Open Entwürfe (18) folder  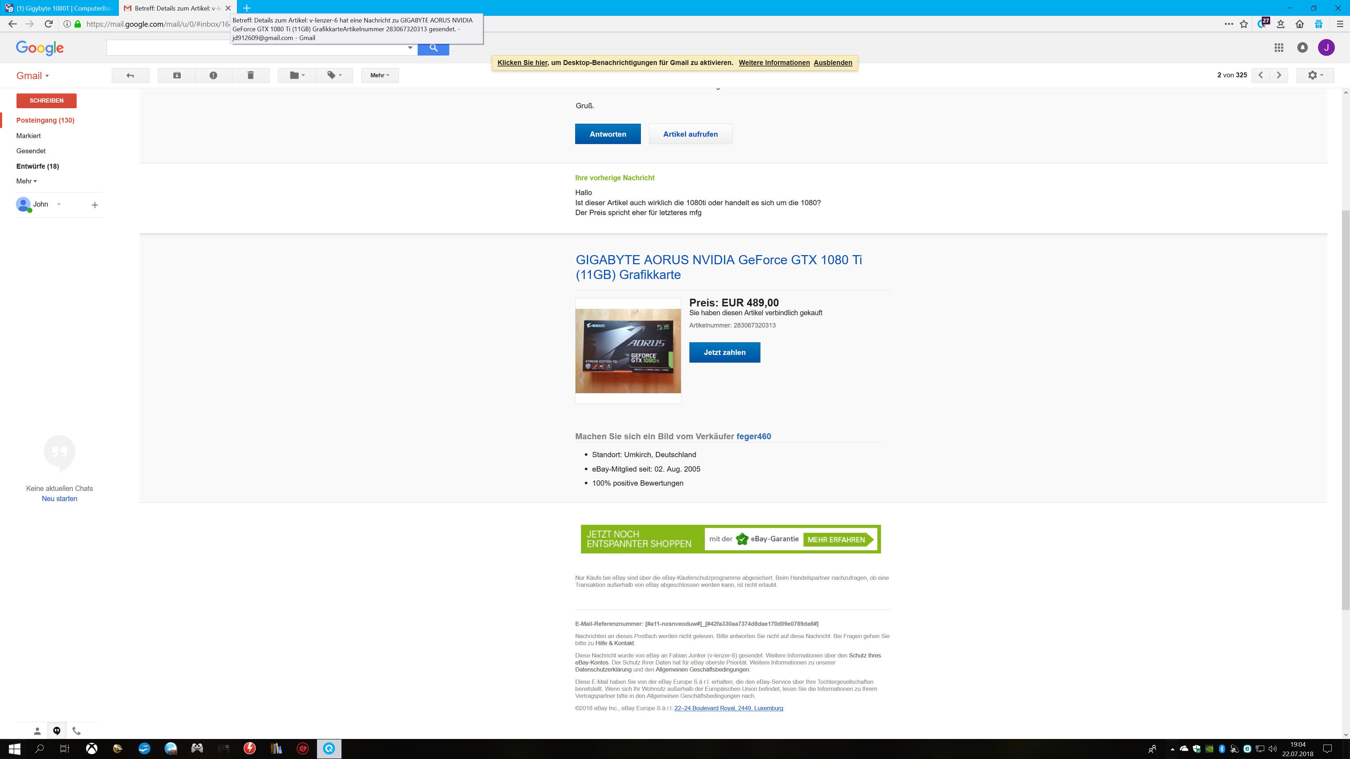click(38, 166)
